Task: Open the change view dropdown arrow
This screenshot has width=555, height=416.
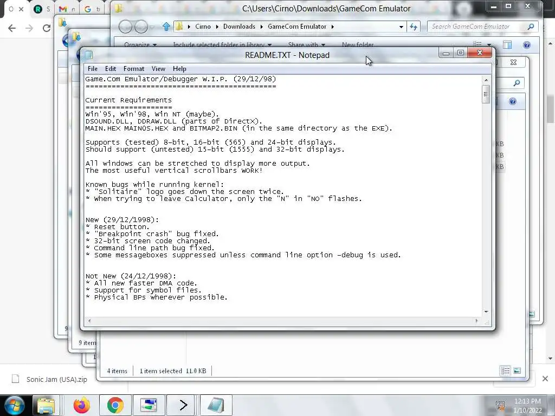Action: point(489,45)
